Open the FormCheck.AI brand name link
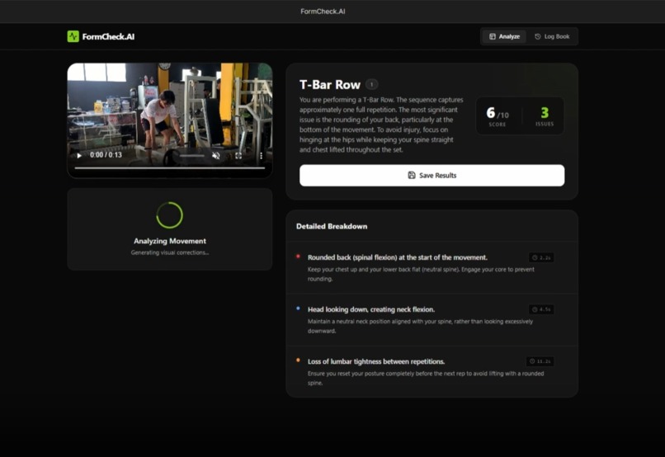The height and width of the screenshot is (457, 665). click(x=108, y=36)
